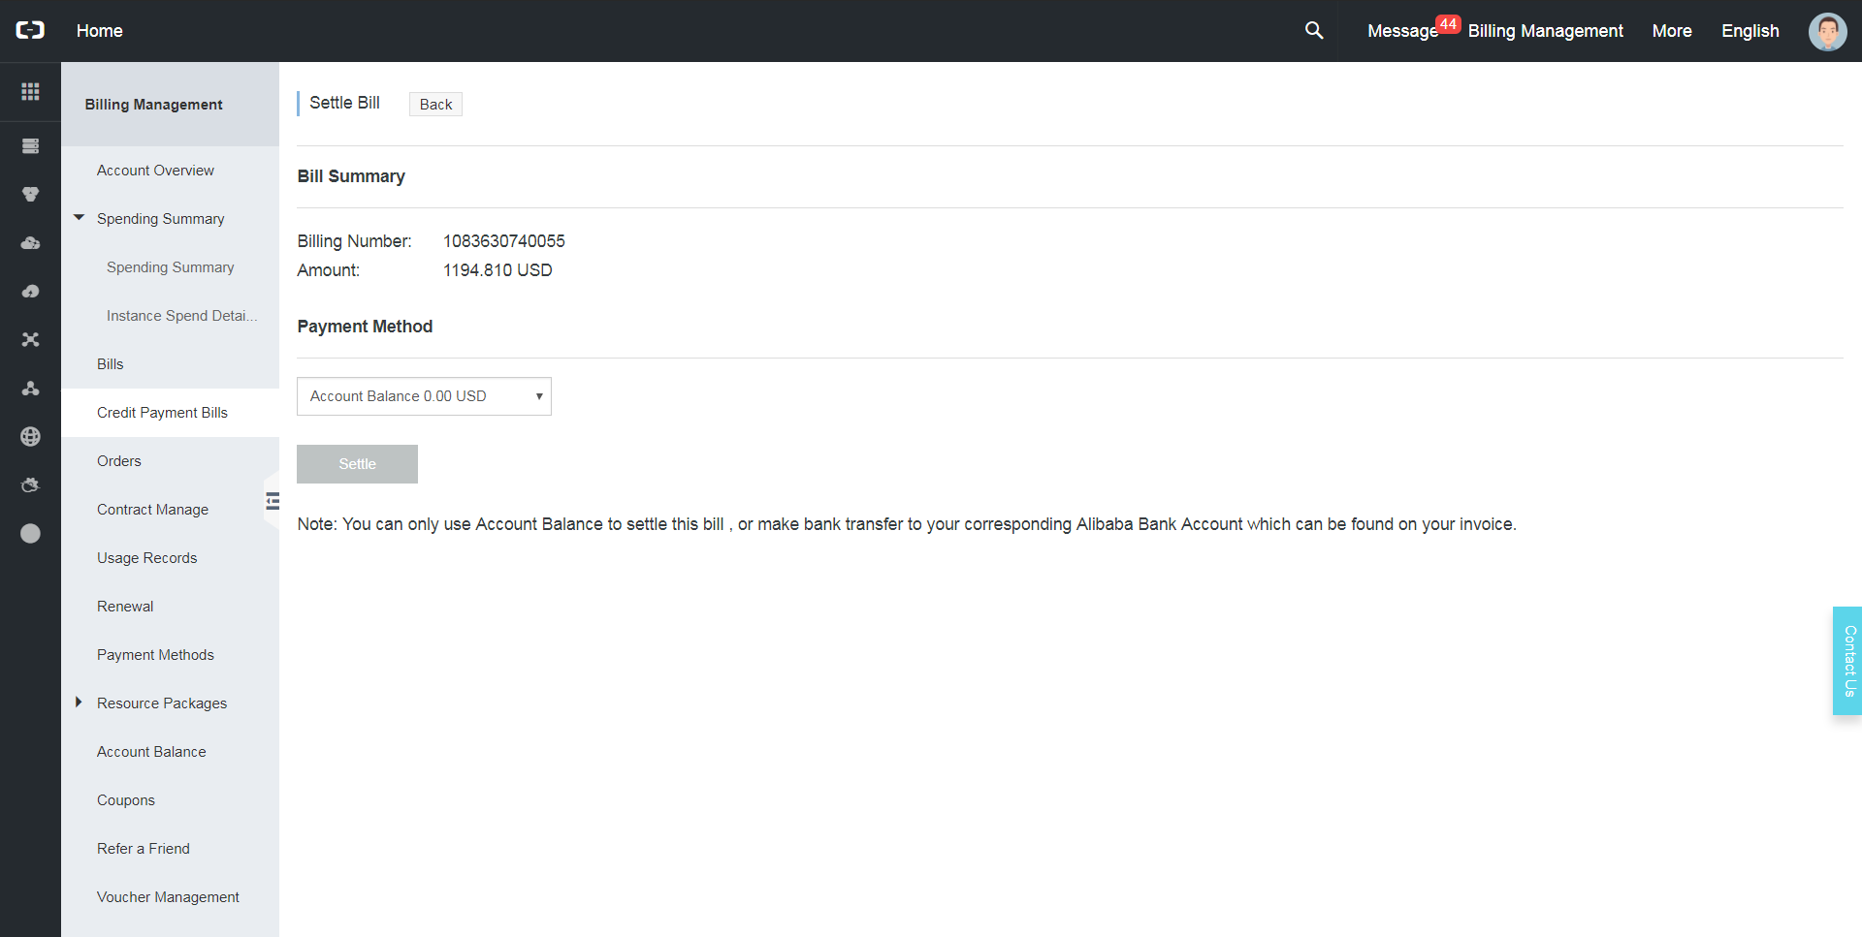Open Voucher Management in the sidebar
The height and width of the screenshot is (937, 1862).
point(168,897)
